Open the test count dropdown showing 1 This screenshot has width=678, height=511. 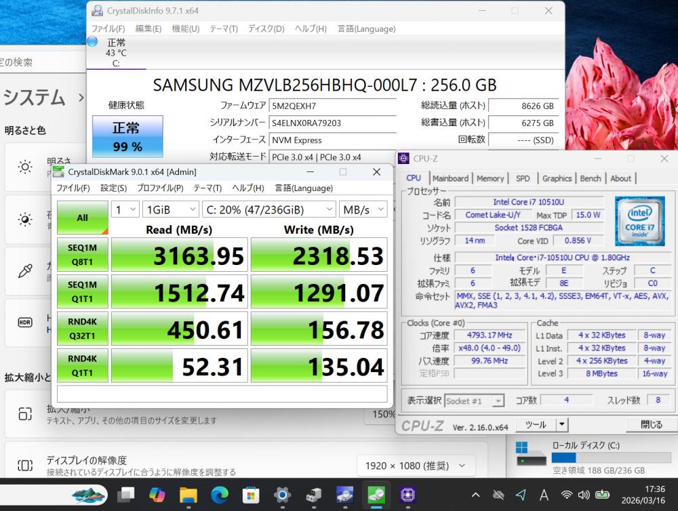[x=125, y=209]
